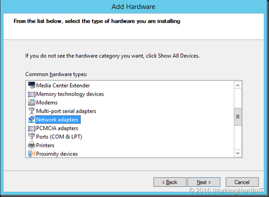This screenshot has height=197, width=269.
Task: Cancel the Add Hardware wizard
Action: point(242,182)
